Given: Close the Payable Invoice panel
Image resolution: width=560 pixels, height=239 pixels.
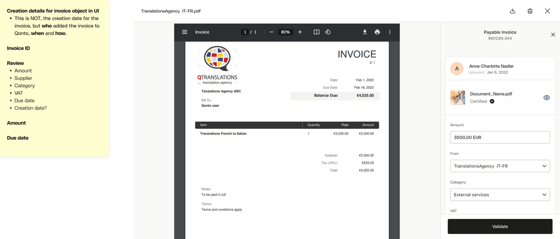Looking at the screenshot, I should 553,34.
